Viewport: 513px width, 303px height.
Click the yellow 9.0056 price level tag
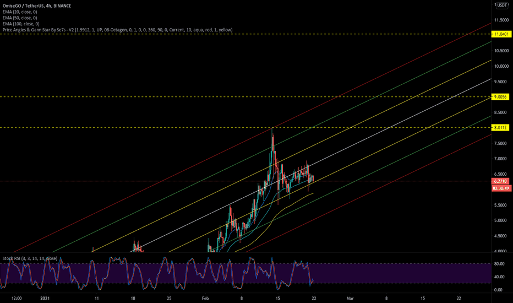[500, 97]
